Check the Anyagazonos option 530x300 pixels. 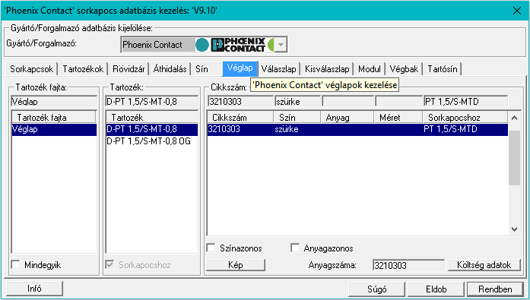tap(295, 248)
